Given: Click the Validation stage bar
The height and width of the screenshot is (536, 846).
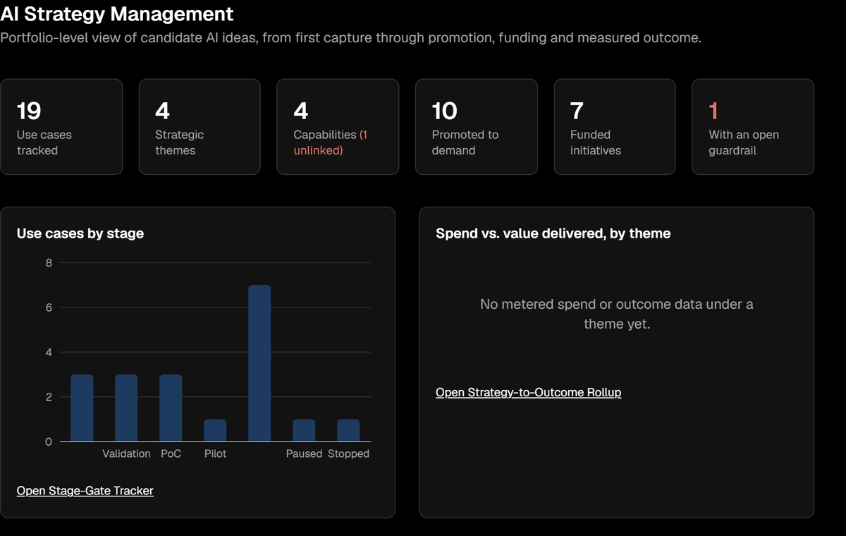Looking at the screenshot, I should click(126, 408).
